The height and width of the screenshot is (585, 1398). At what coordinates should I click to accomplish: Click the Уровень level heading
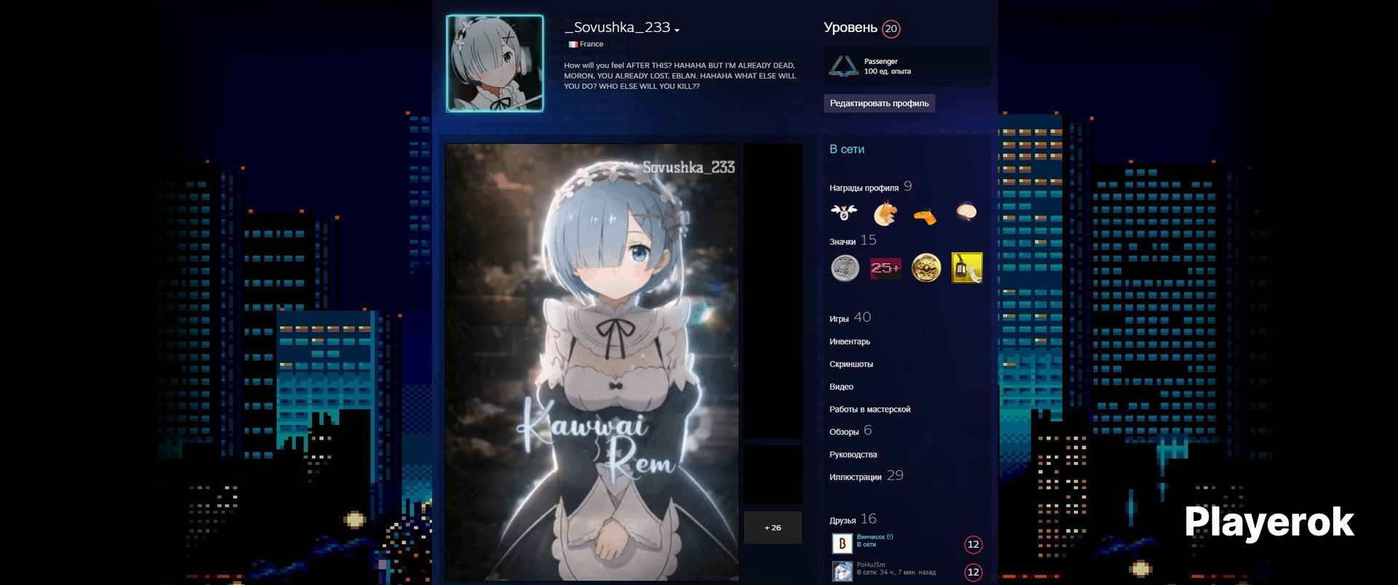pyautogui.click(x=850, y=28)
